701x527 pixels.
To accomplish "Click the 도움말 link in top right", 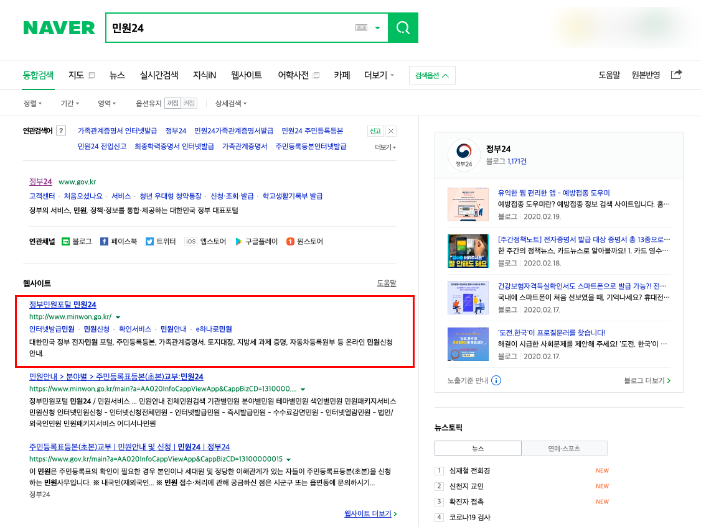I will [x=609, y=75].
